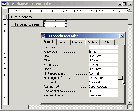Click the horizontal scrollbar right arrow
Screen dimensions: 134x111
coord(125,107)
